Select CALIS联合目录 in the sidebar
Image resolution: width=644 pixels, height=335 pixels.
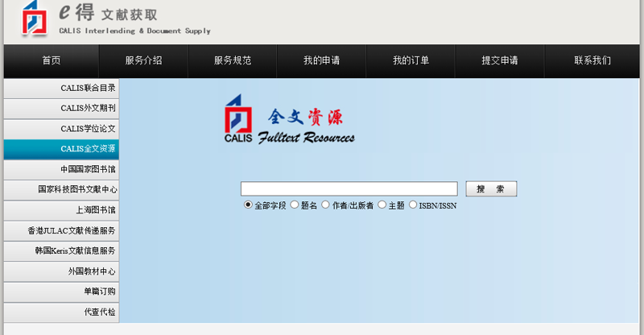pos(61,89)
